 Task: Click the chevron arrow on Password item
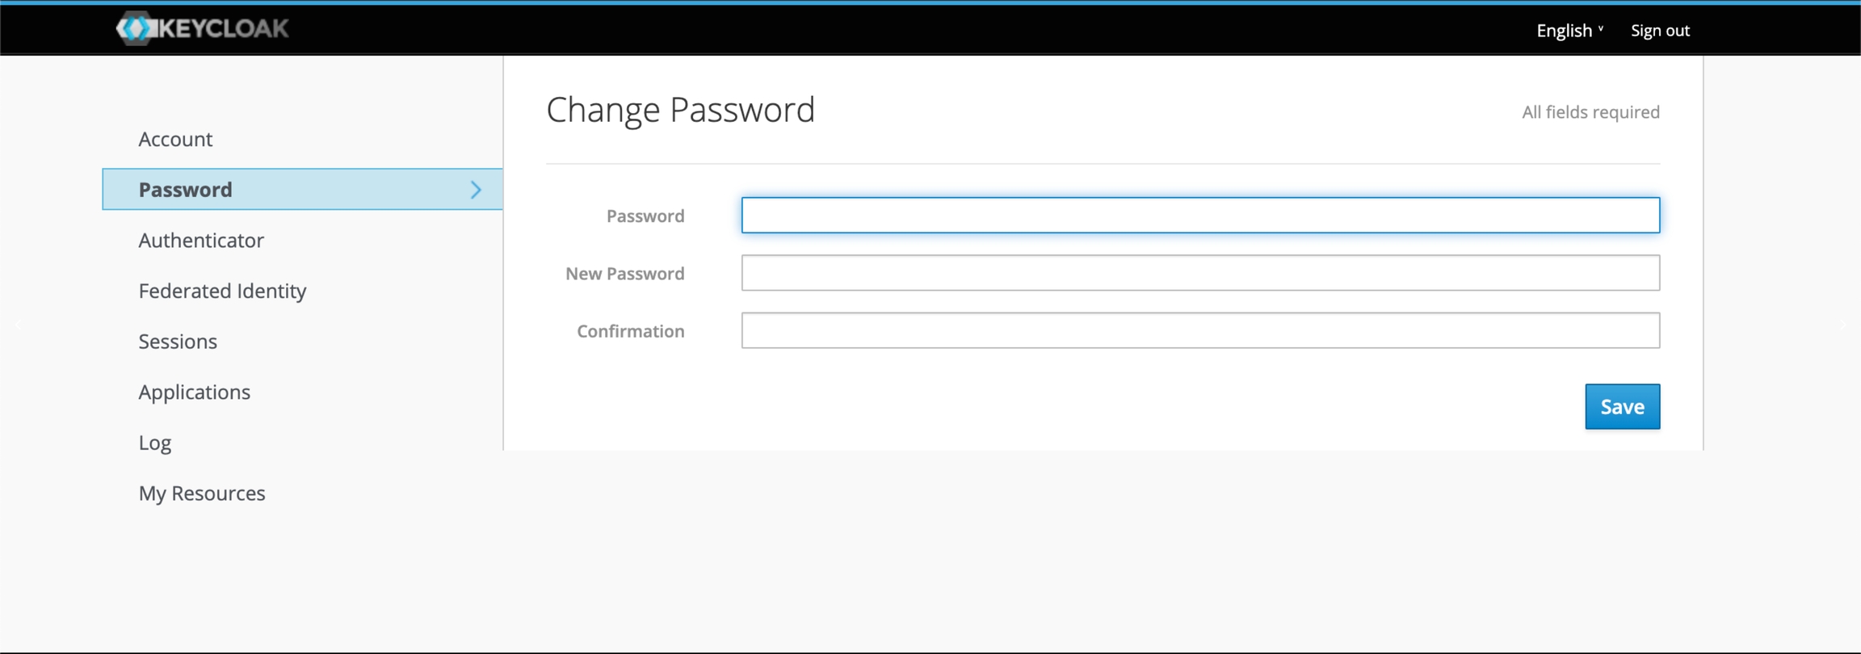tap(476, 190)
